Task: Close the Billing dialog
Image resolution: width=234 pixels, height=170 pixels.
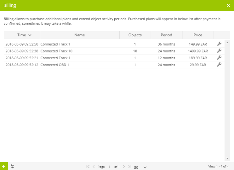Action: (228, 5)
